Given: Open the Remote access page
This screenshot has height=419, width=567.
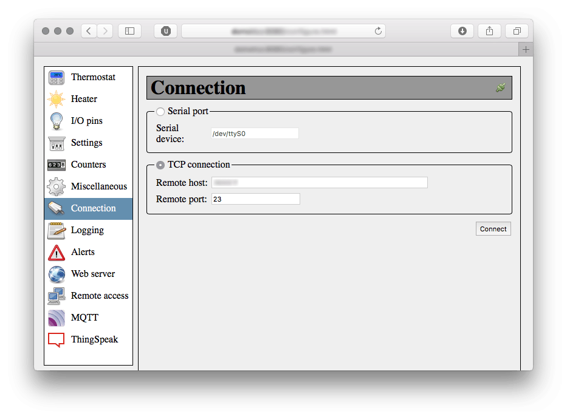Looking at the screenshot, I should coord(89,296).
